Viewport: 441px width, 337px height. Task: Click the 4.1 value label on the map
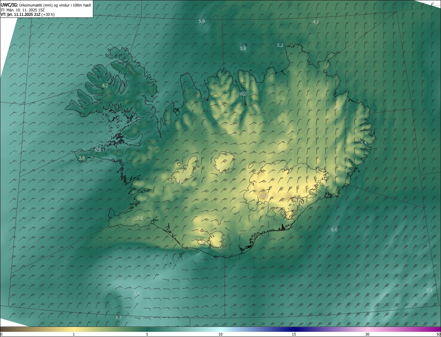click(316, 22)
